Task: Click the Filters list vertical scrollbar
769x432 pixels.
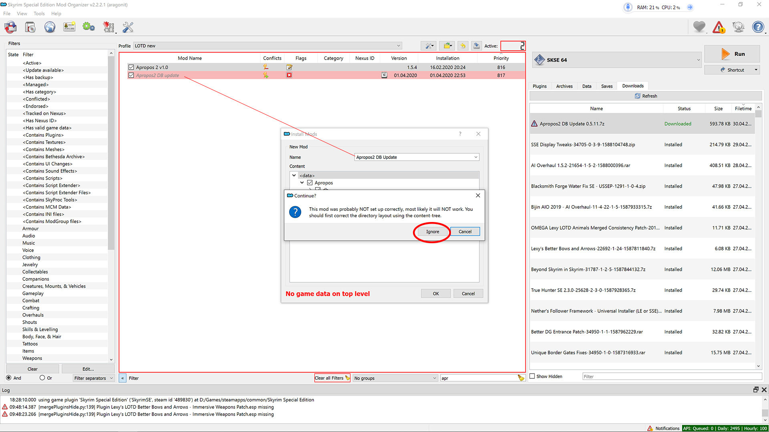Action: (x=111, y=206)
